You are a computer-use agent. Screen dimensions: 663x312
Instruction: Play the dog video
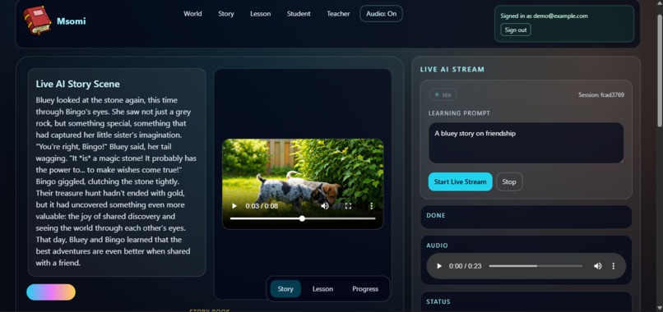(x=234, y=206)
